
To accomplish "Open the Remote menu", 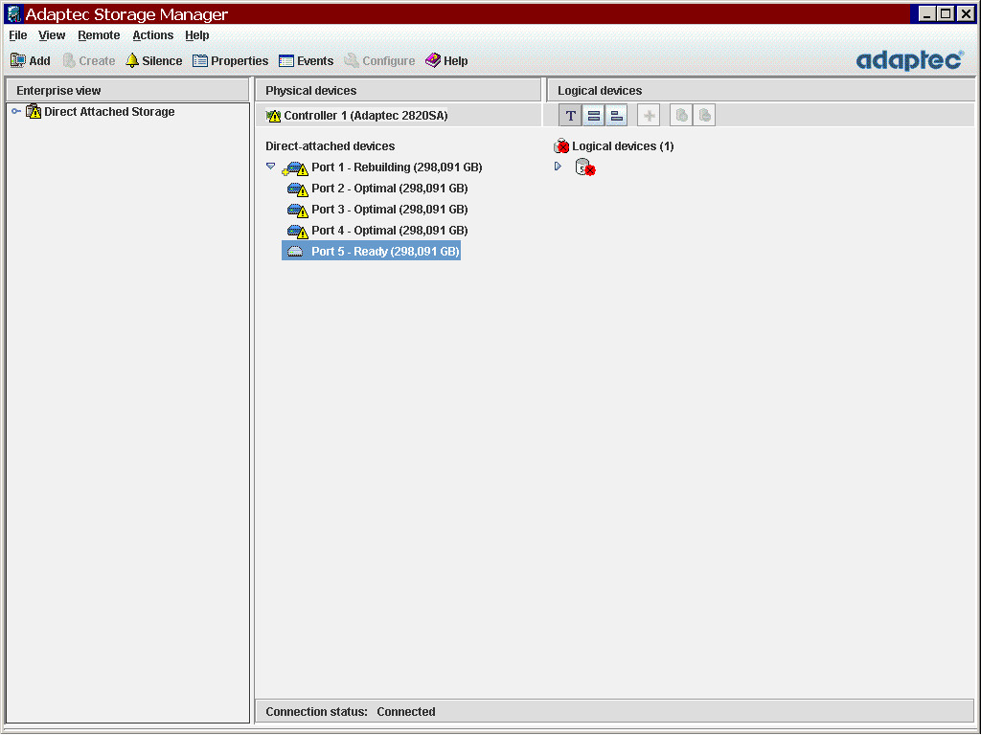I will [x=99, y=35].
